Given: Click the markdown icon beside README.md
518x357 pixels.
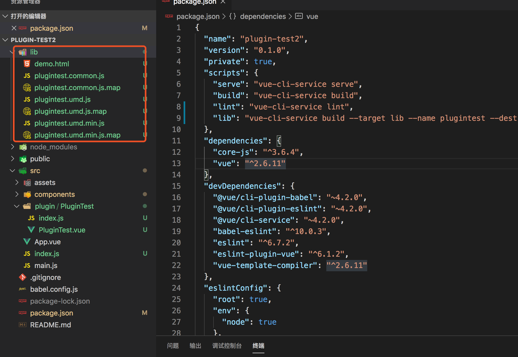Looking at the screenshot, I should 23,325.
